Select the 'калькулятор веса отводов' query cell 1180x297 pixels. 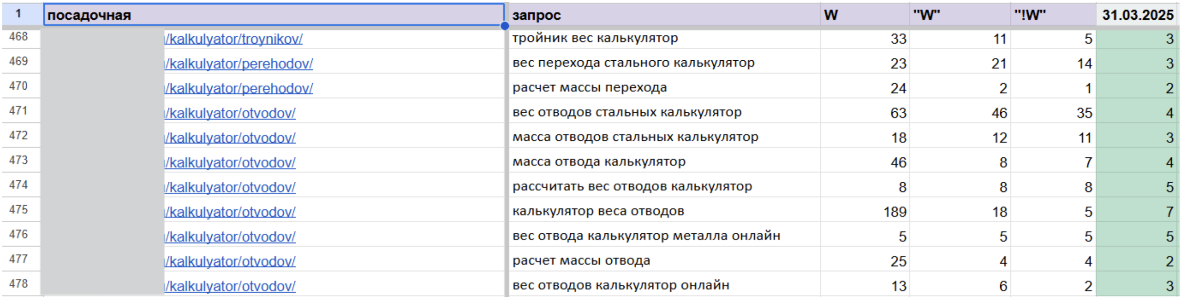point(663,211)
